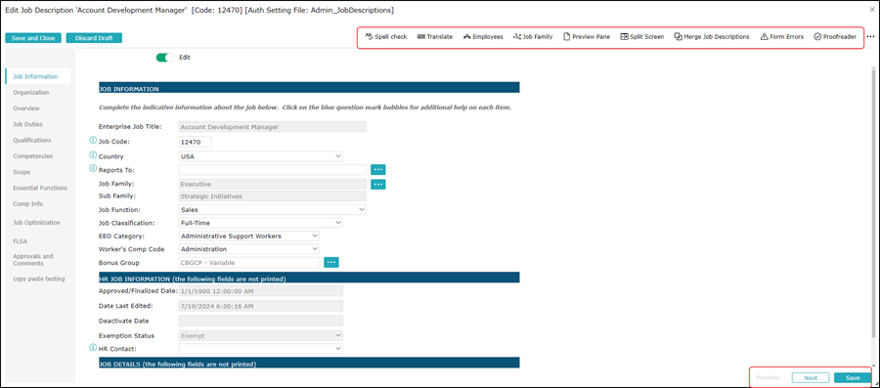This screenshot has width=880, height=388.
Task: Click info icon beside HR Contact
Action: [93, 348]
